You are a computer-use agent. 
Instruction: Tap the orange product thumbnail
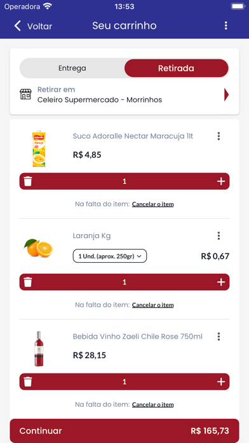[39, 248]
